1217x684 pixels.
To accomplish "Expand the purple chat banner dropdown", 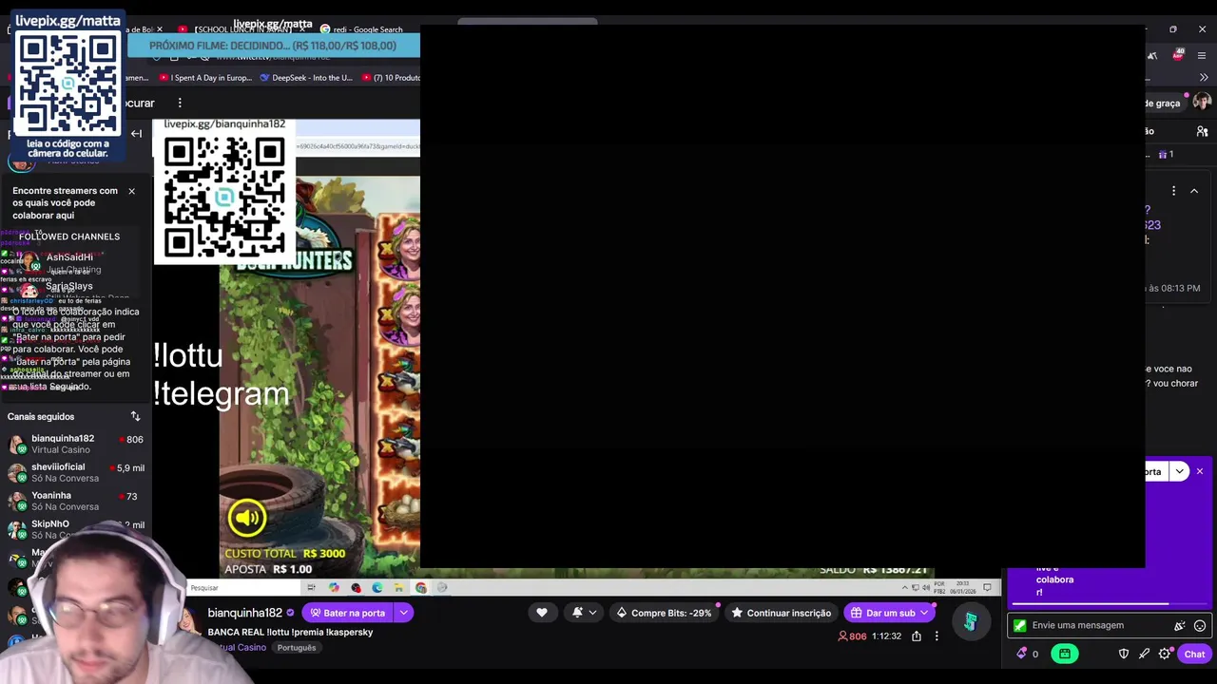I will click(1180, 471).
